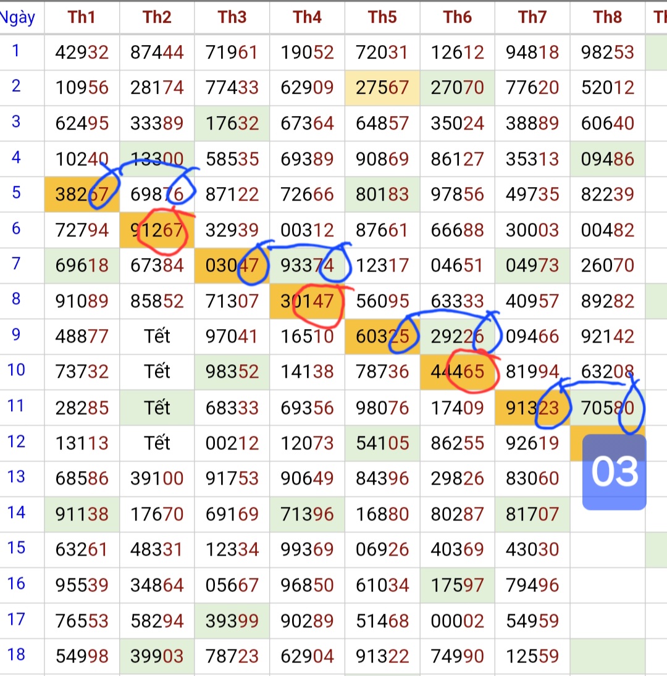Click the green cell 17597

pos(457,585)
